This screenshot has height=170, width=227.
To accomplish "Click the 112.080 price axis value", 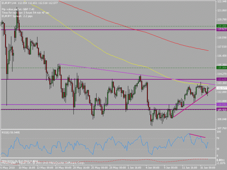I will tap(222, 92).
